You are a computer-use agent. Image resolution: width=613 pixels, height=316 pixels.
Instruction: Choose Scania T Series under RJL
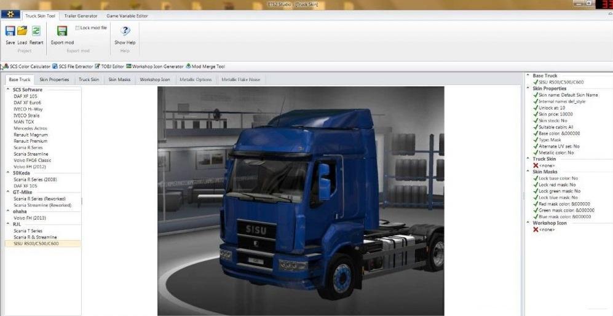(30, 231)
